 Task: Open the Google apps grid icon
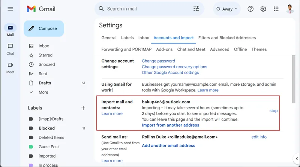(x=276, y=9)
